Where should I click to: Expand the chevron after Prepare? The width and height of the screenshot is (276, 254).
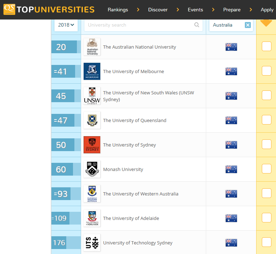coord(250,10)
